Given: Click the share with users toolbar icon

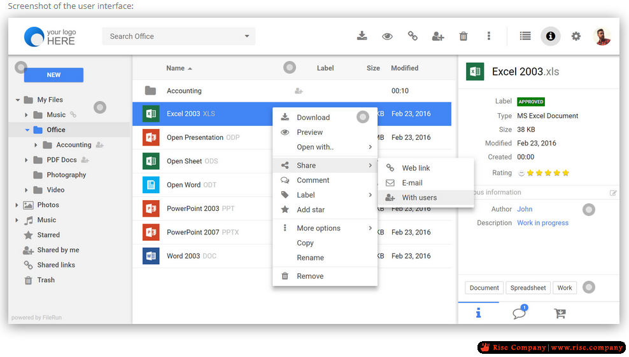Looking at the screenshot, I should (438, 36).
